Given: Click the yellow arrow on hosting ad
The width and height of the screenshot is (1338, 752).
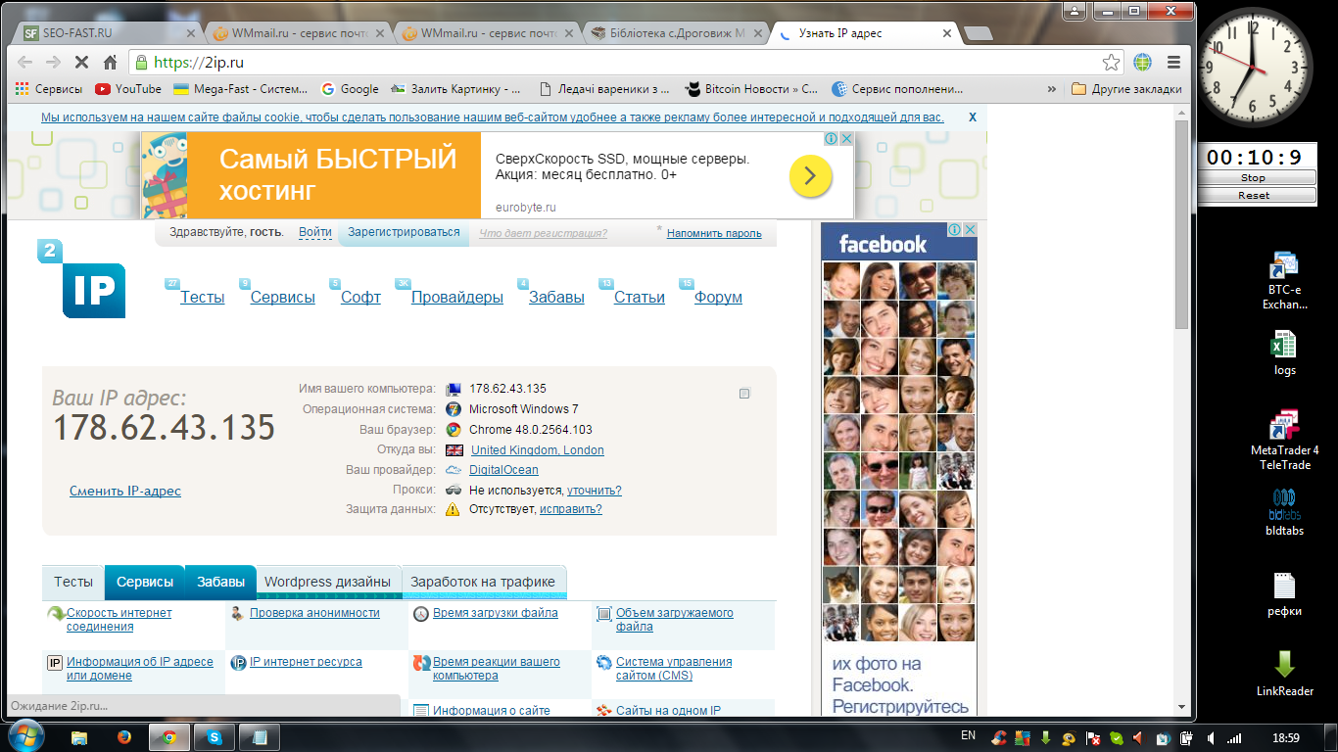Looking at the screenshot, I should [x=811, y=176].
